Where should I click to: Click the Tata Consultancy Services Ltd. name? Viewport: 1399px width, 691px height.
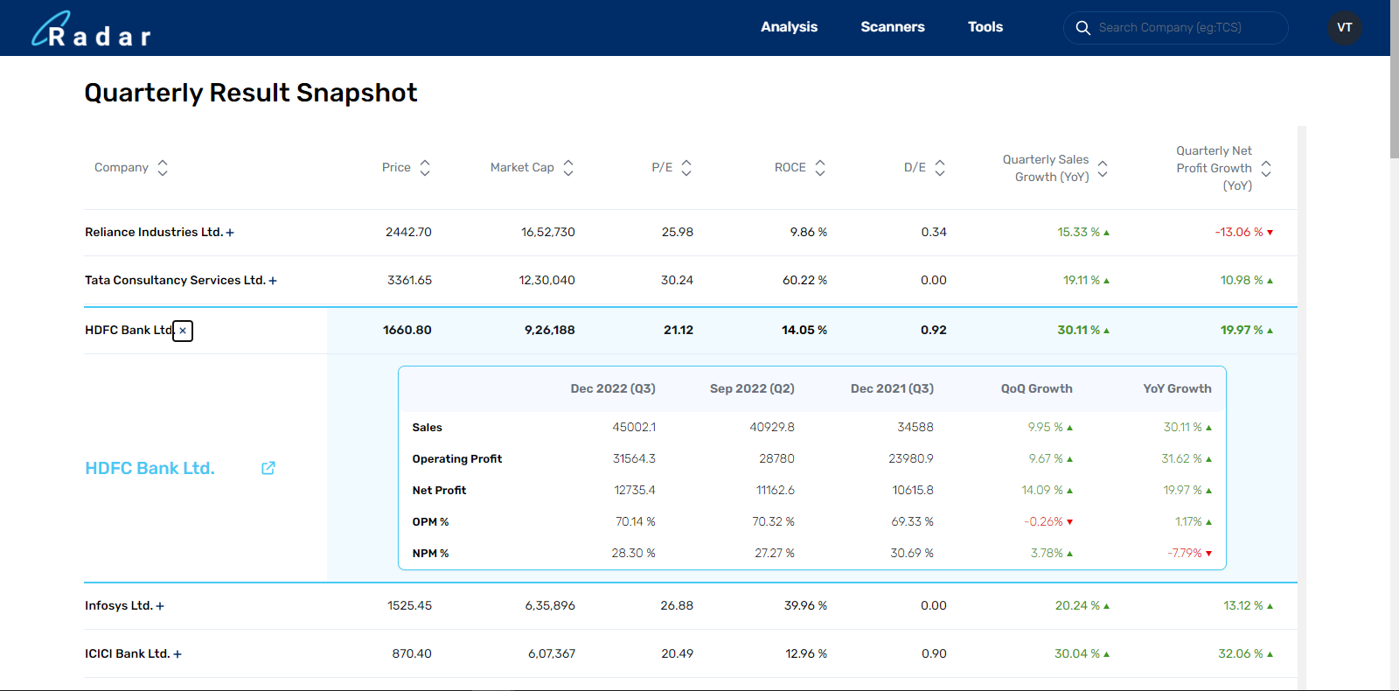pos(175,280)
